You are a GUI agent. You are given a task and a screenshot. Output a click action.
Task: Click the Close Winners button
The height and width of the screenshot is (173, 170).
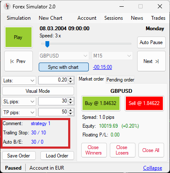point(94,150)
